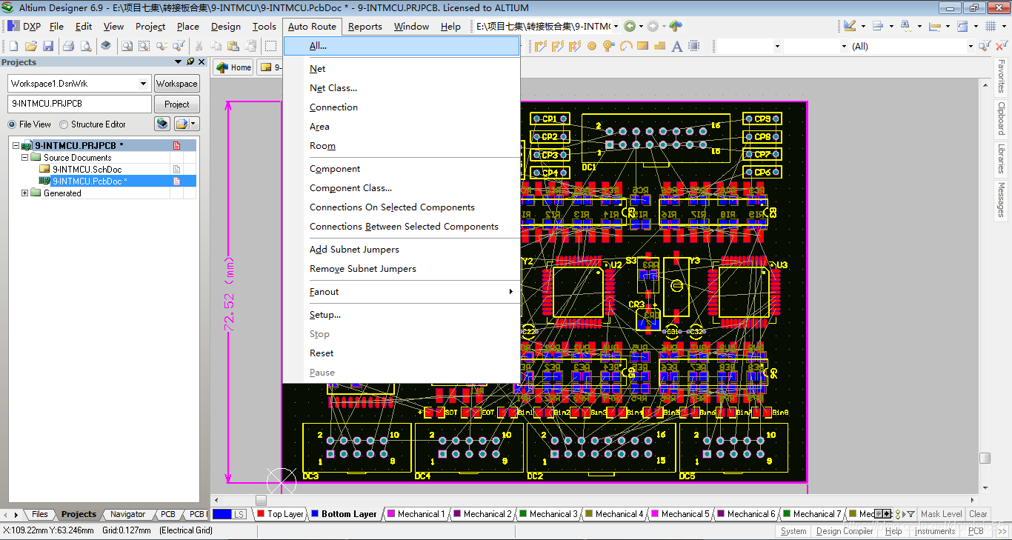Click the Interactively Route Connections icon
This screenshot has height=540, width=1012.
point(540,46)
